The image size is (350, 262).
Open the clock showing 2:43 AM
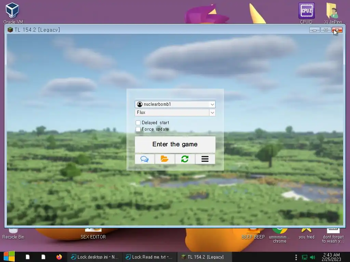click(x=331, y=257)
